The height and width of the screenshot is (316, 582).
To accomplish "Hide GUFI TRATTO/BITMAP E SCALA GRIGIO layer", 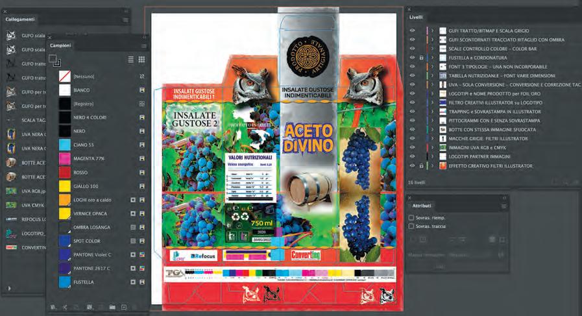I will pyautogui.click(x=413, y=30).
